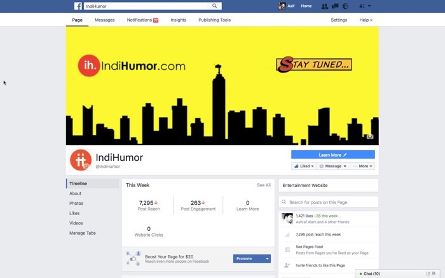Screen dimensions: 445x278
Task: Click the bar chart icon beside post reach
Action: pyautogui.click(x=287, y=235)
